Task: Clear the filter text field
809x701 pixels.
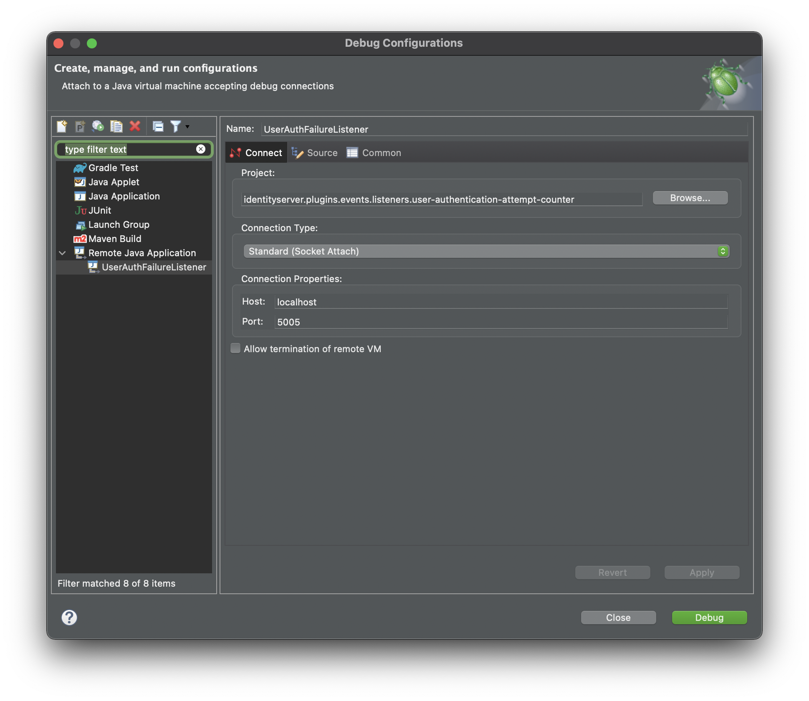Action: click(201, 149)
